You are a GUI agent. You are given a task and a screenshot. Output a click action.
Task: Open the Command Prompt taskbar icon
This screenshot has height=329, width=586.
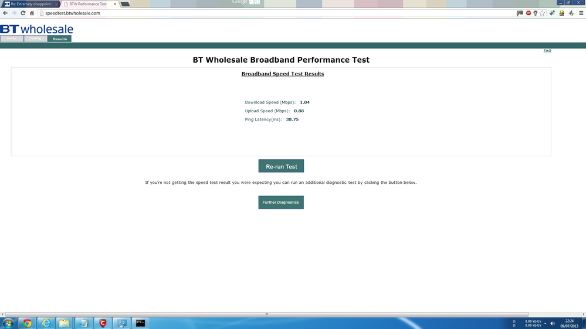(x=141, y=323)
